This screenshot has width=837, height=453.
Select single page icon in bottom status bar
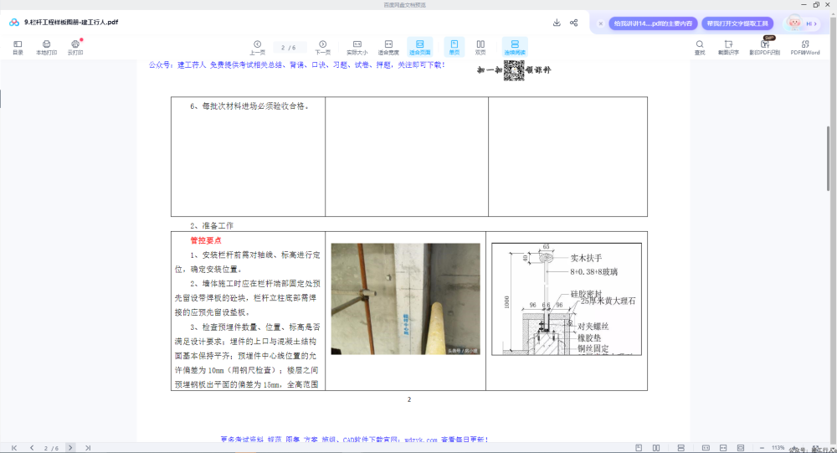[639, 448]
